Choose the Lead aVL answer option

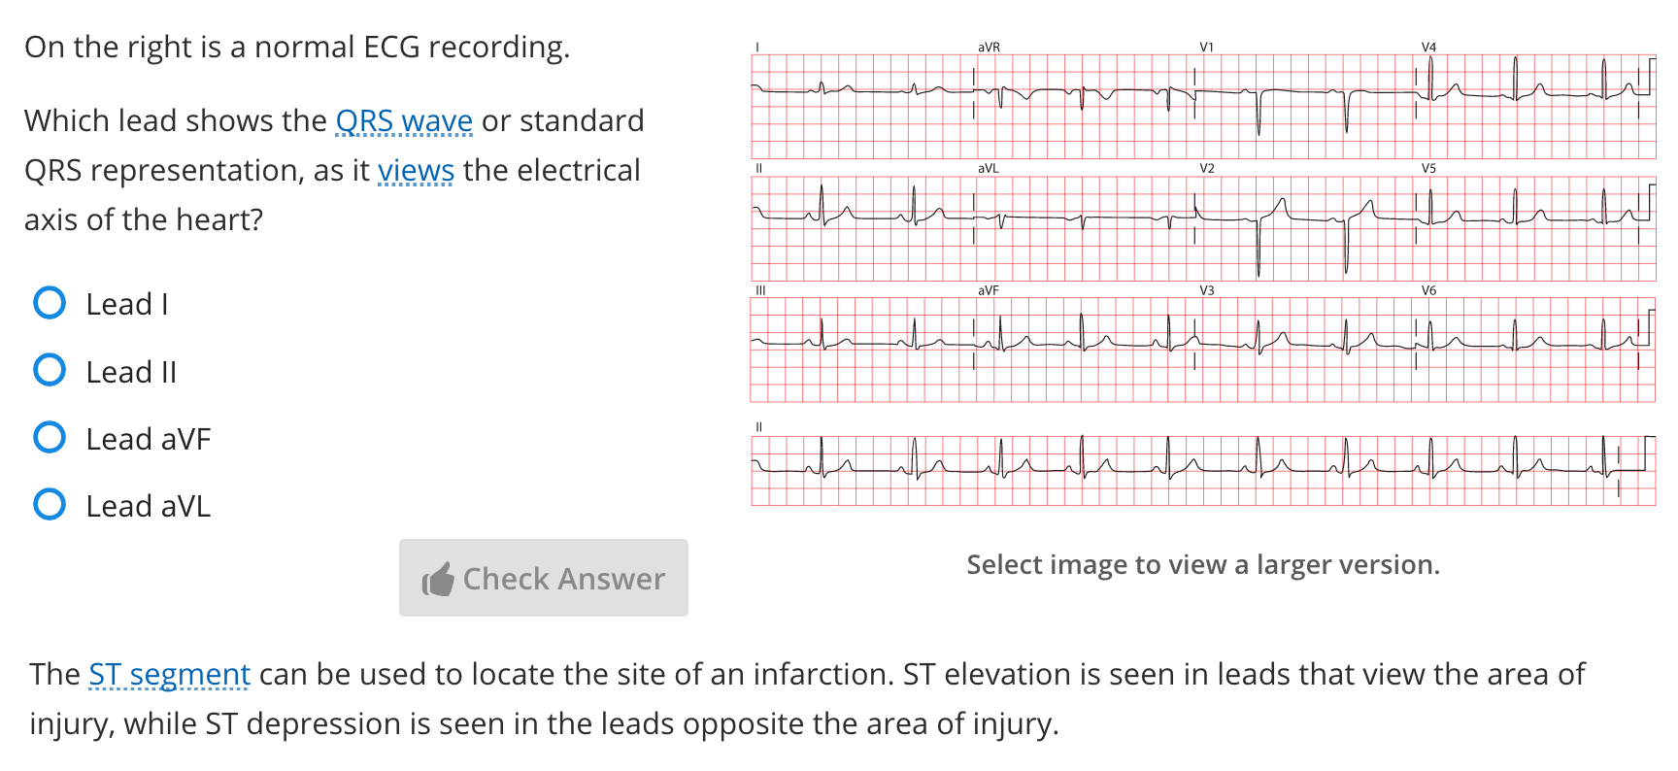pyautogui.click(x=49, y=504)
